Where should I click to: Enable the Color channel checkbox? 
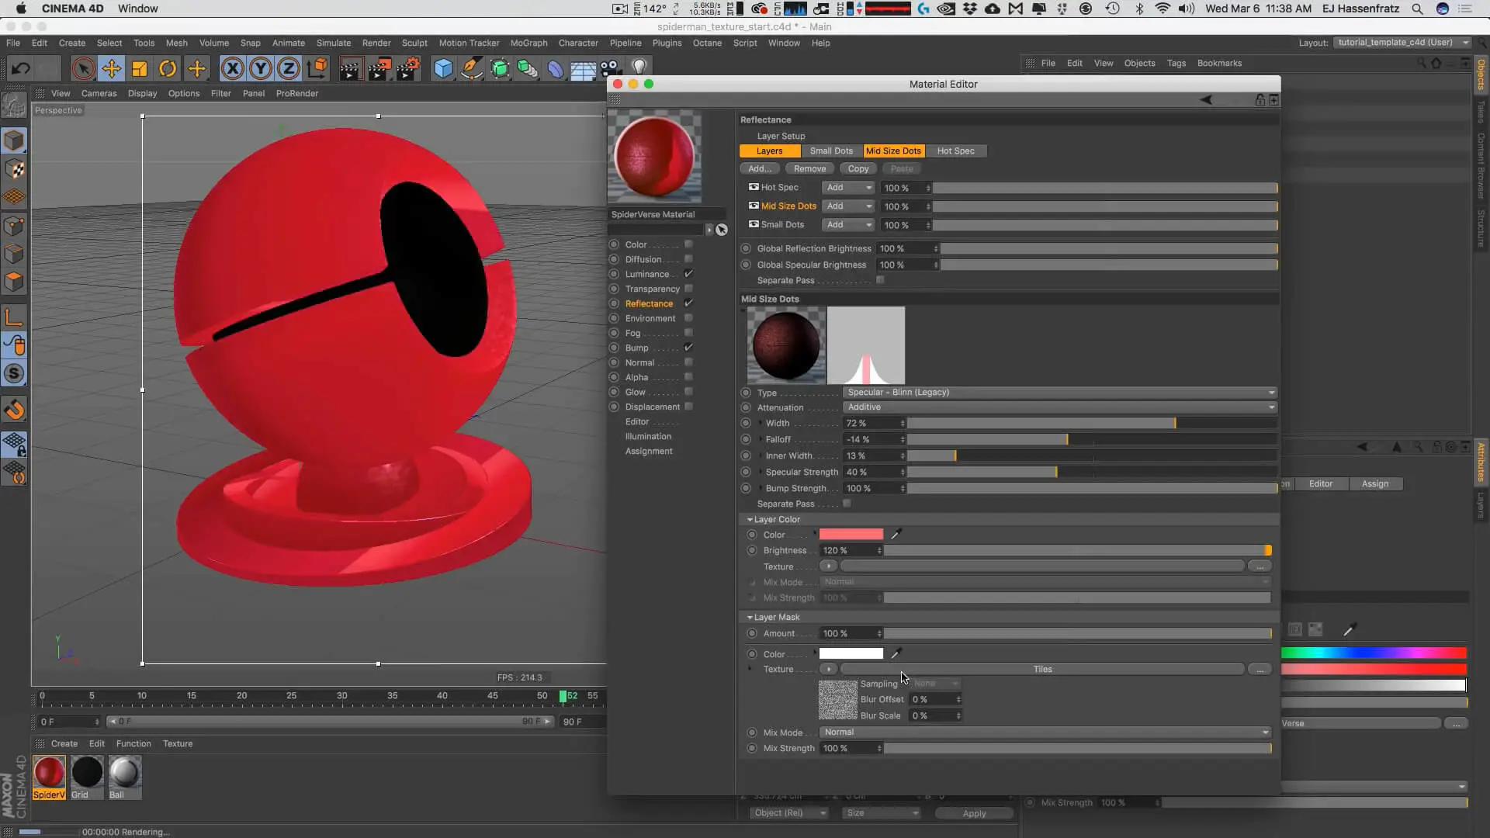(x=688, y=244)
